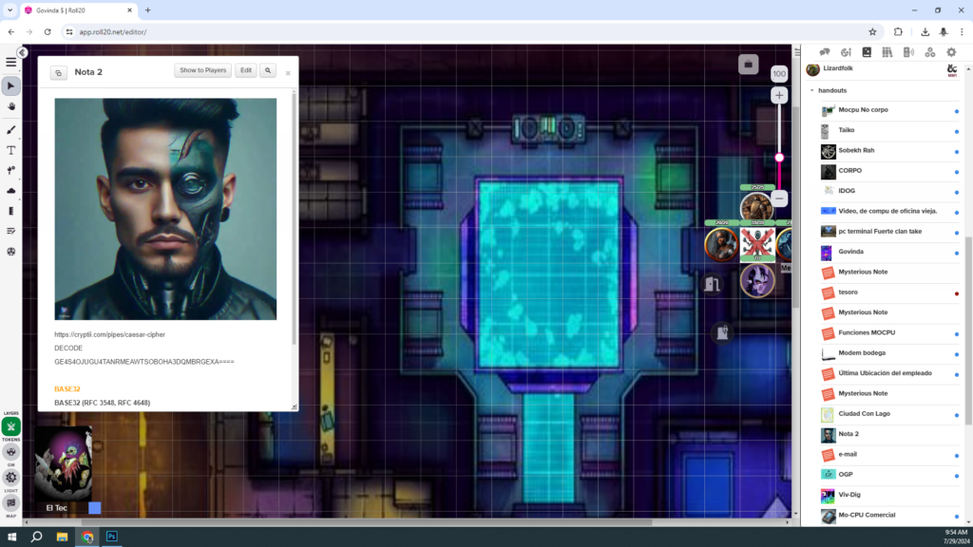Viewport: 973px width, 547px height.
Task: Open File Explorer from the taskbar
Action: [x=62, y=537]
